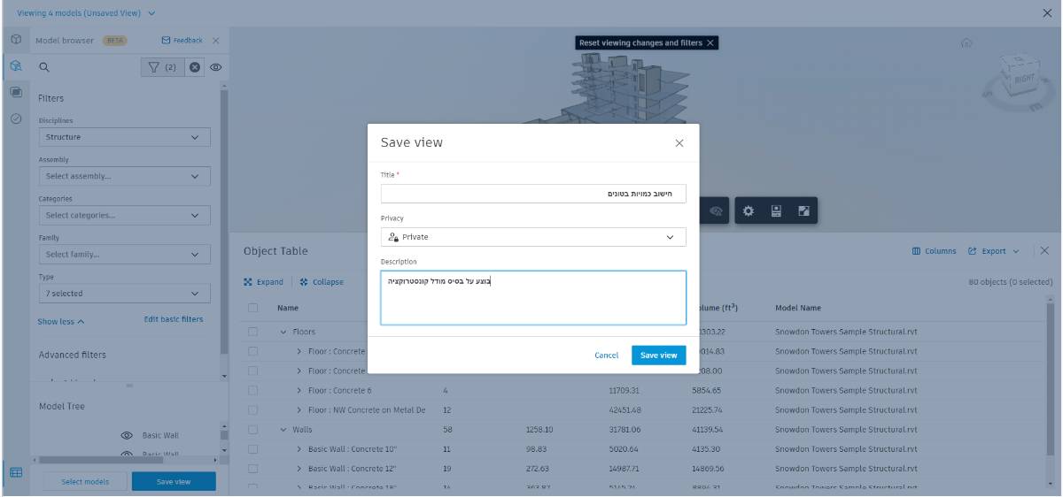Click into the Title input field

pyautogui.click(x=533, y=194)
